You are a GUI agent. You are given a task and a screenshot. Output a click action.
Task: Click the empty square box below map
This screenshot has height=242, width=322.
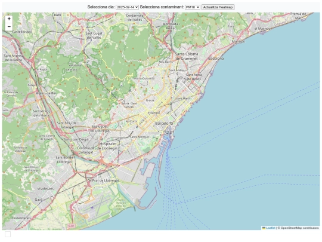8,234
